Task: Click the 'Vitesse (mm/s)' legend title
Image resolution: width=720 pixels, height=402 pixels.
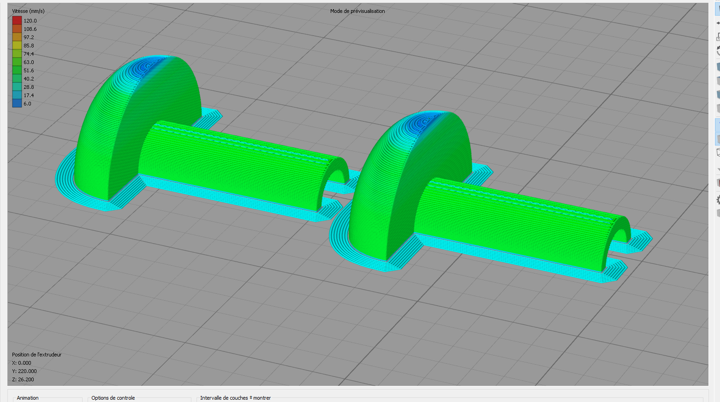Action: (28, 11)
